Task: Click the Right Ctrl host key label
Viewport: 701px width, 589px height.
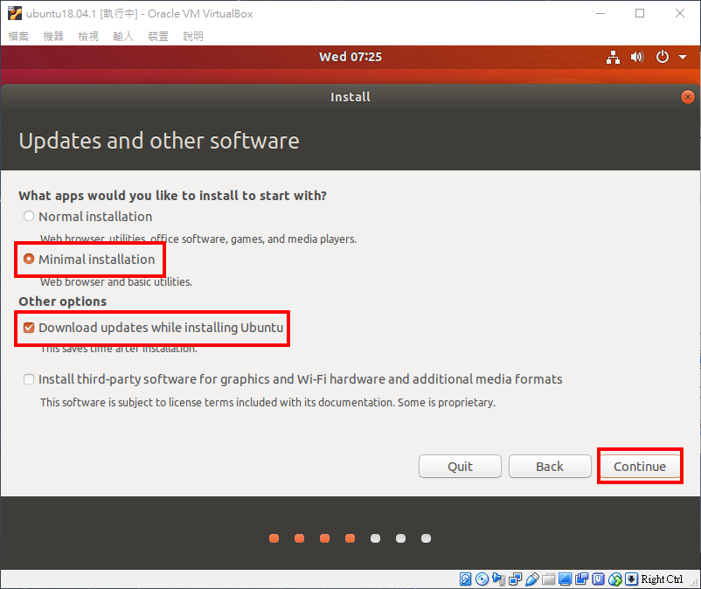Action: pyautogui.click(x=662, y=579)
